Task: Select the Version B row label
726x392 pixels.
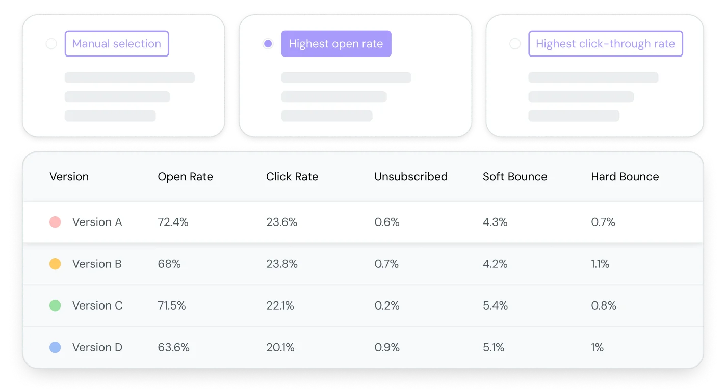Action: point(97,264)
